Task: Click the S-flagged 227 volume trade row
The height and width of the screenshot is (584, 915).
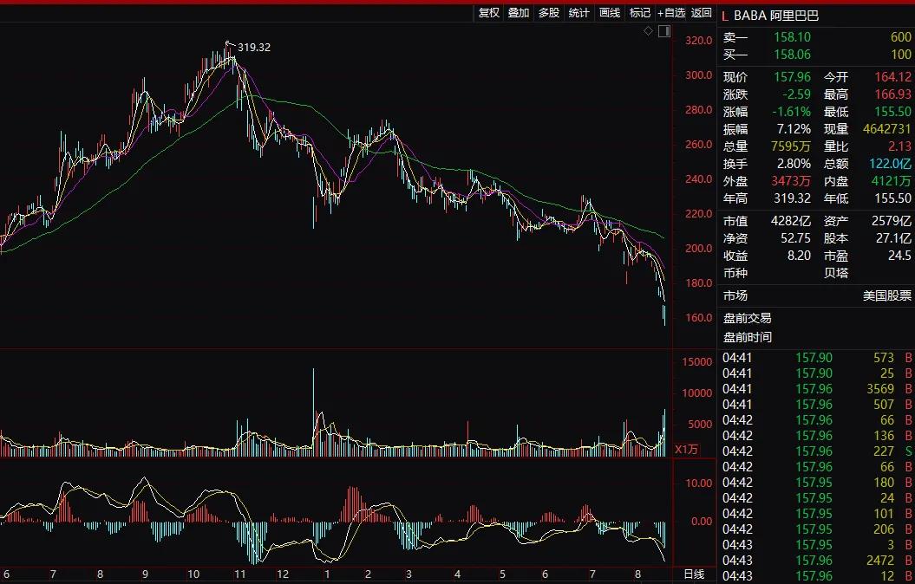Action: pyautogui.click(x=815, y=451)
